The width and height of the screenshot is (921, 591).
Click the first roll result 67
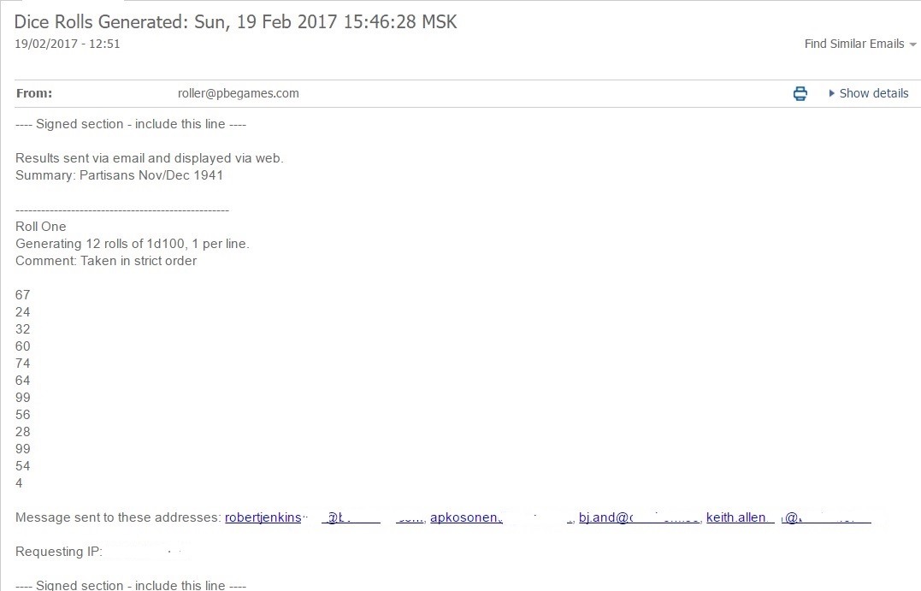pos(22,295)
